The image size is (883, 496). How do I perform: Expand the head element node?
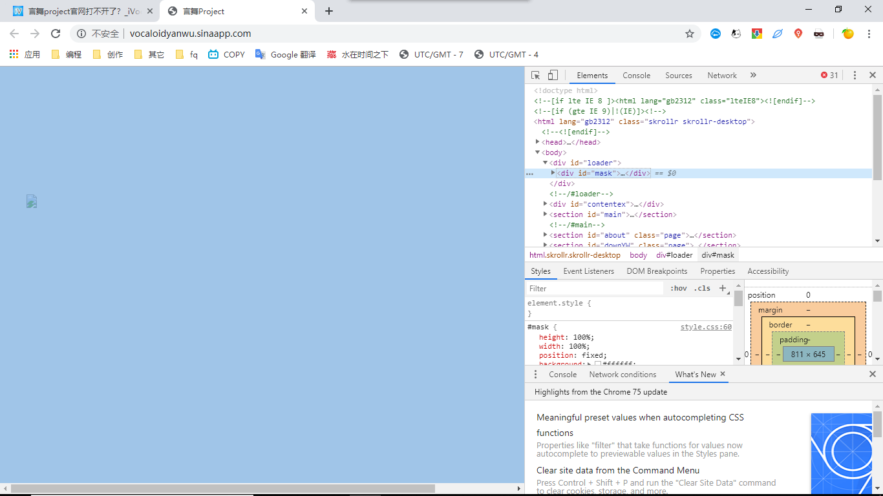click(538, 142)
